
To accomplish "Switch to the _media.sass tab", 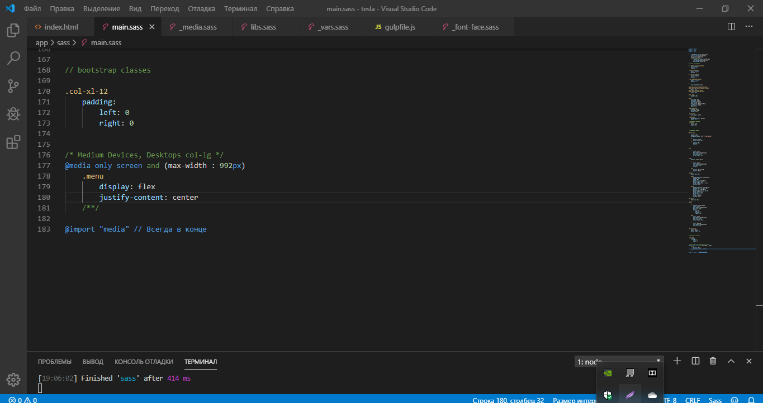I will click(197, 27).
